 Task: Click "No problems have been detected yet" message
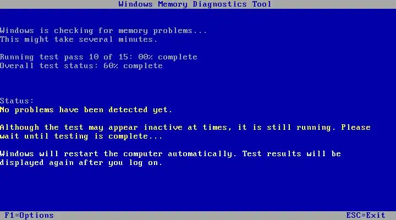pyautogui.click(x=86, y=110)
